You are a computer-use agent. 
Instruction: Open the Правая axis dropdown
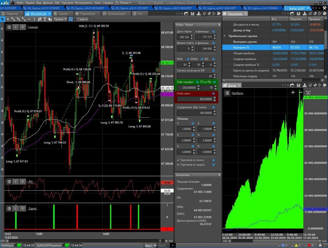pos(60,19)
